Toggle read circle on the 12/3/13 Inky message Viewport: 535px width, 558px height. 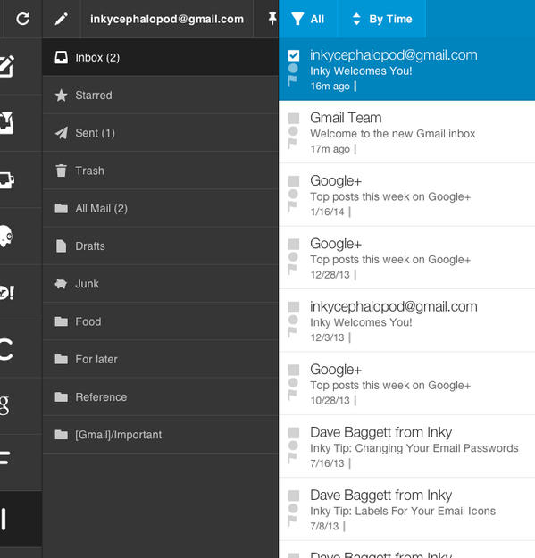coord(293,320)
